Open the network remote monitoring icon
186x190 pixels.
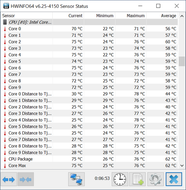pyautogui.click(x=76, y=179)
